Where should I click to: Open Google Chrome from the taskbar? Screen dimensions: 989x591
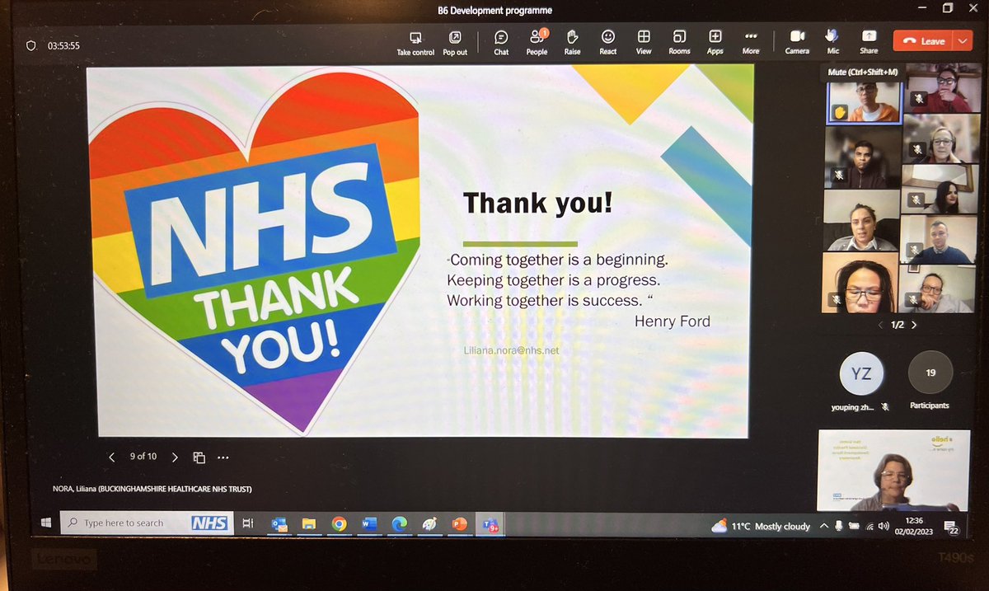coord(339,524)
